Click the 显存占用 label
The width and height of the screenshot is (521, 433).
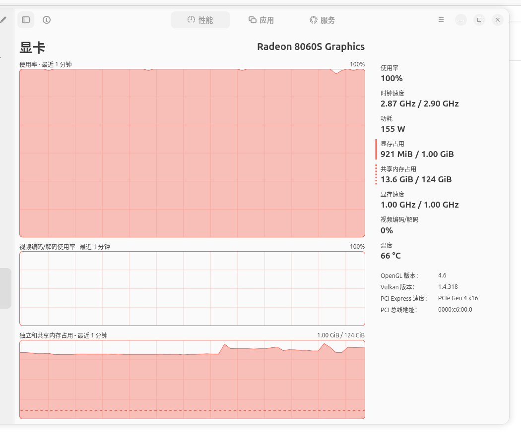[x=392, y=144]
